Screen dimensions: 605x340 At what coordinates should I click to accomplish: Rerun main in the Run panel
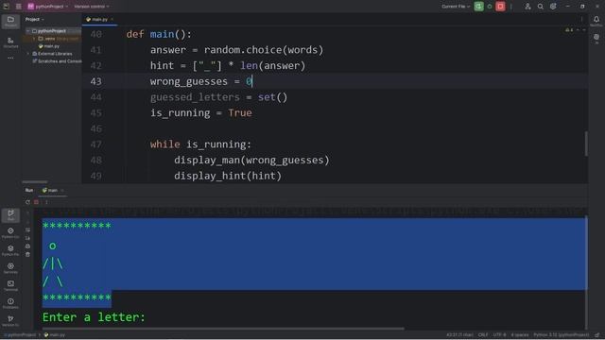(27, 202)
